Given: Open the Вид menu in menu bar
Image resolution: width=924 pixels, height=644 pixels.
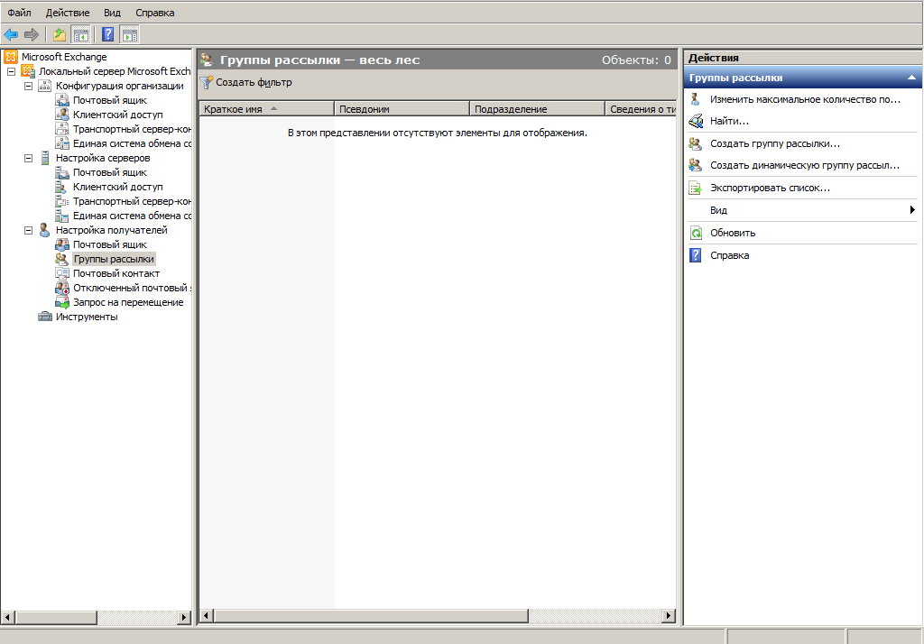Looking at the screenshot, I should 112,13.
